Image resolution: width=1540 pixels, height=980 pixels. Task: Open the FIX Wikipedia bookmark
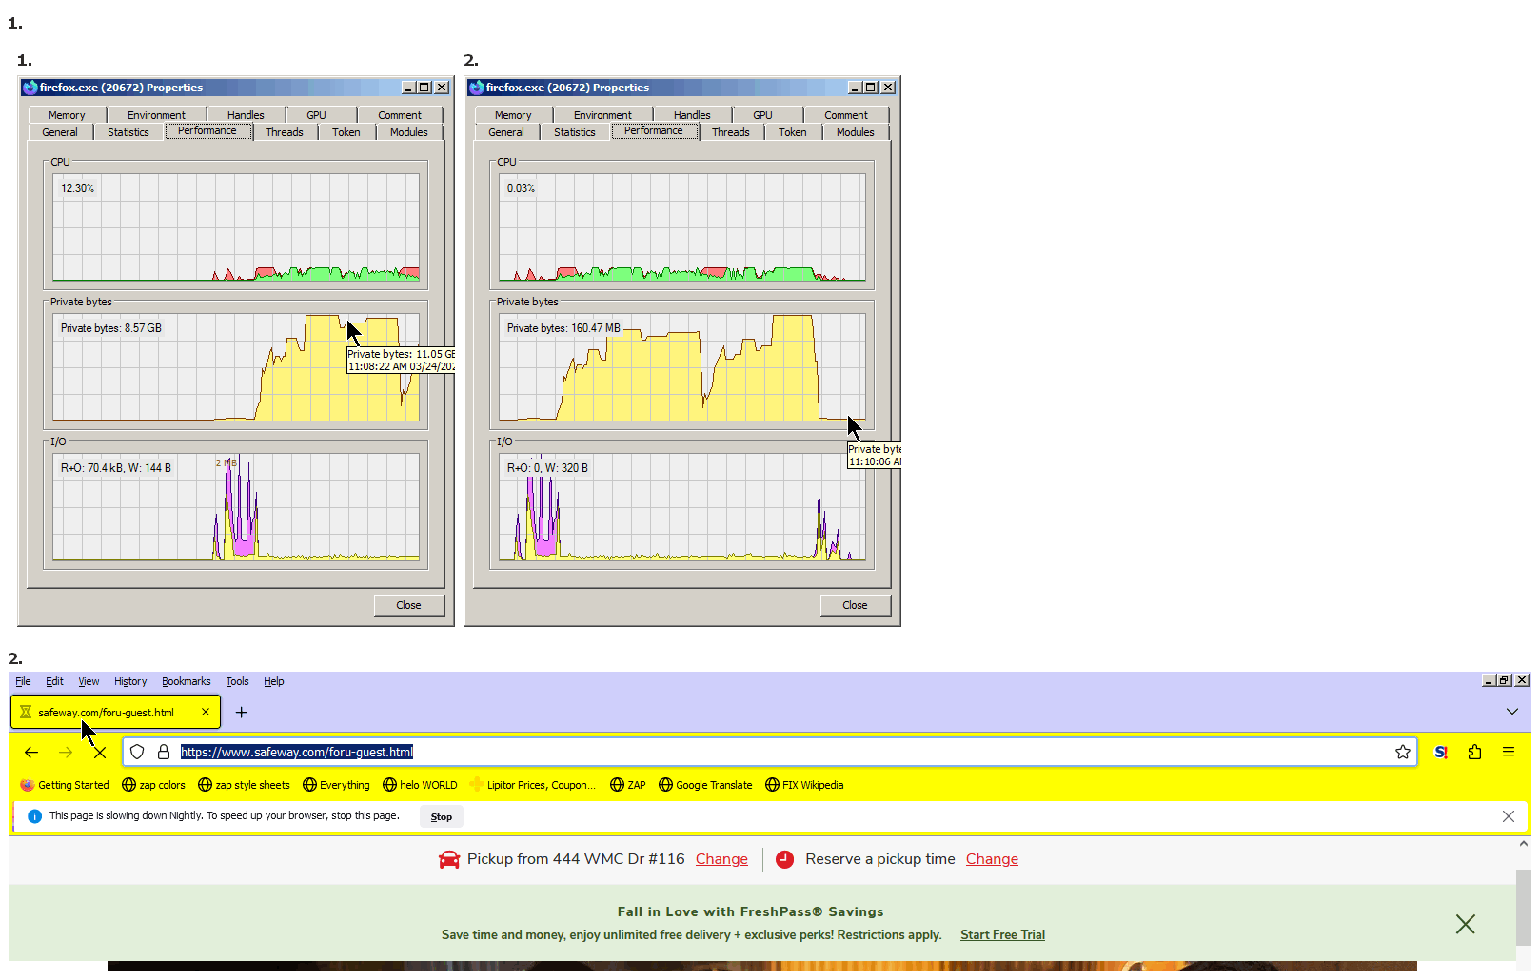click(804, 786)
